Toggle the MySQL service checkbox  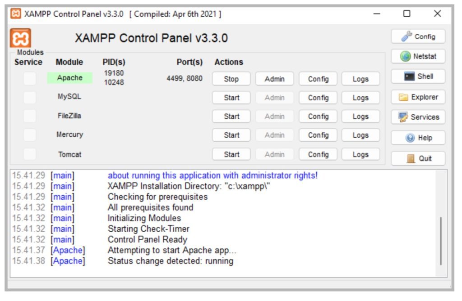point(30,97)
